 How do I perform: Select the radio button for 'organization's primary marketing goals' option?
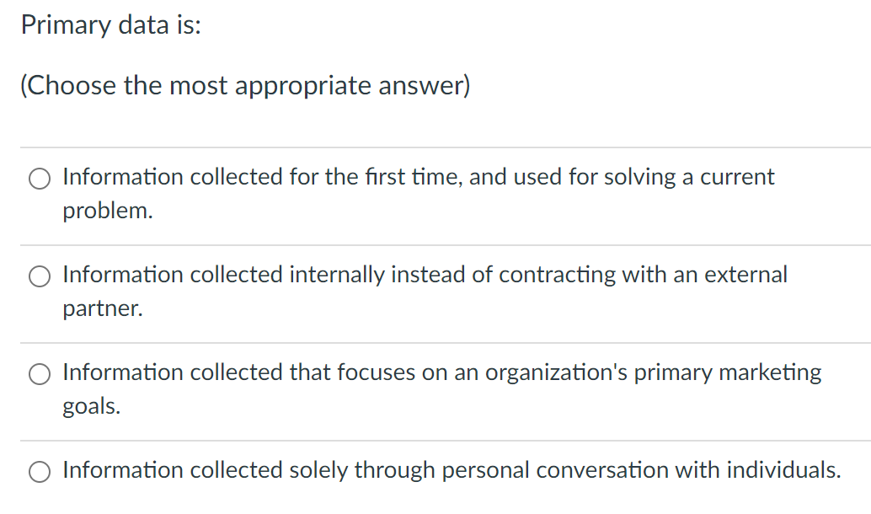click(39, 374)
